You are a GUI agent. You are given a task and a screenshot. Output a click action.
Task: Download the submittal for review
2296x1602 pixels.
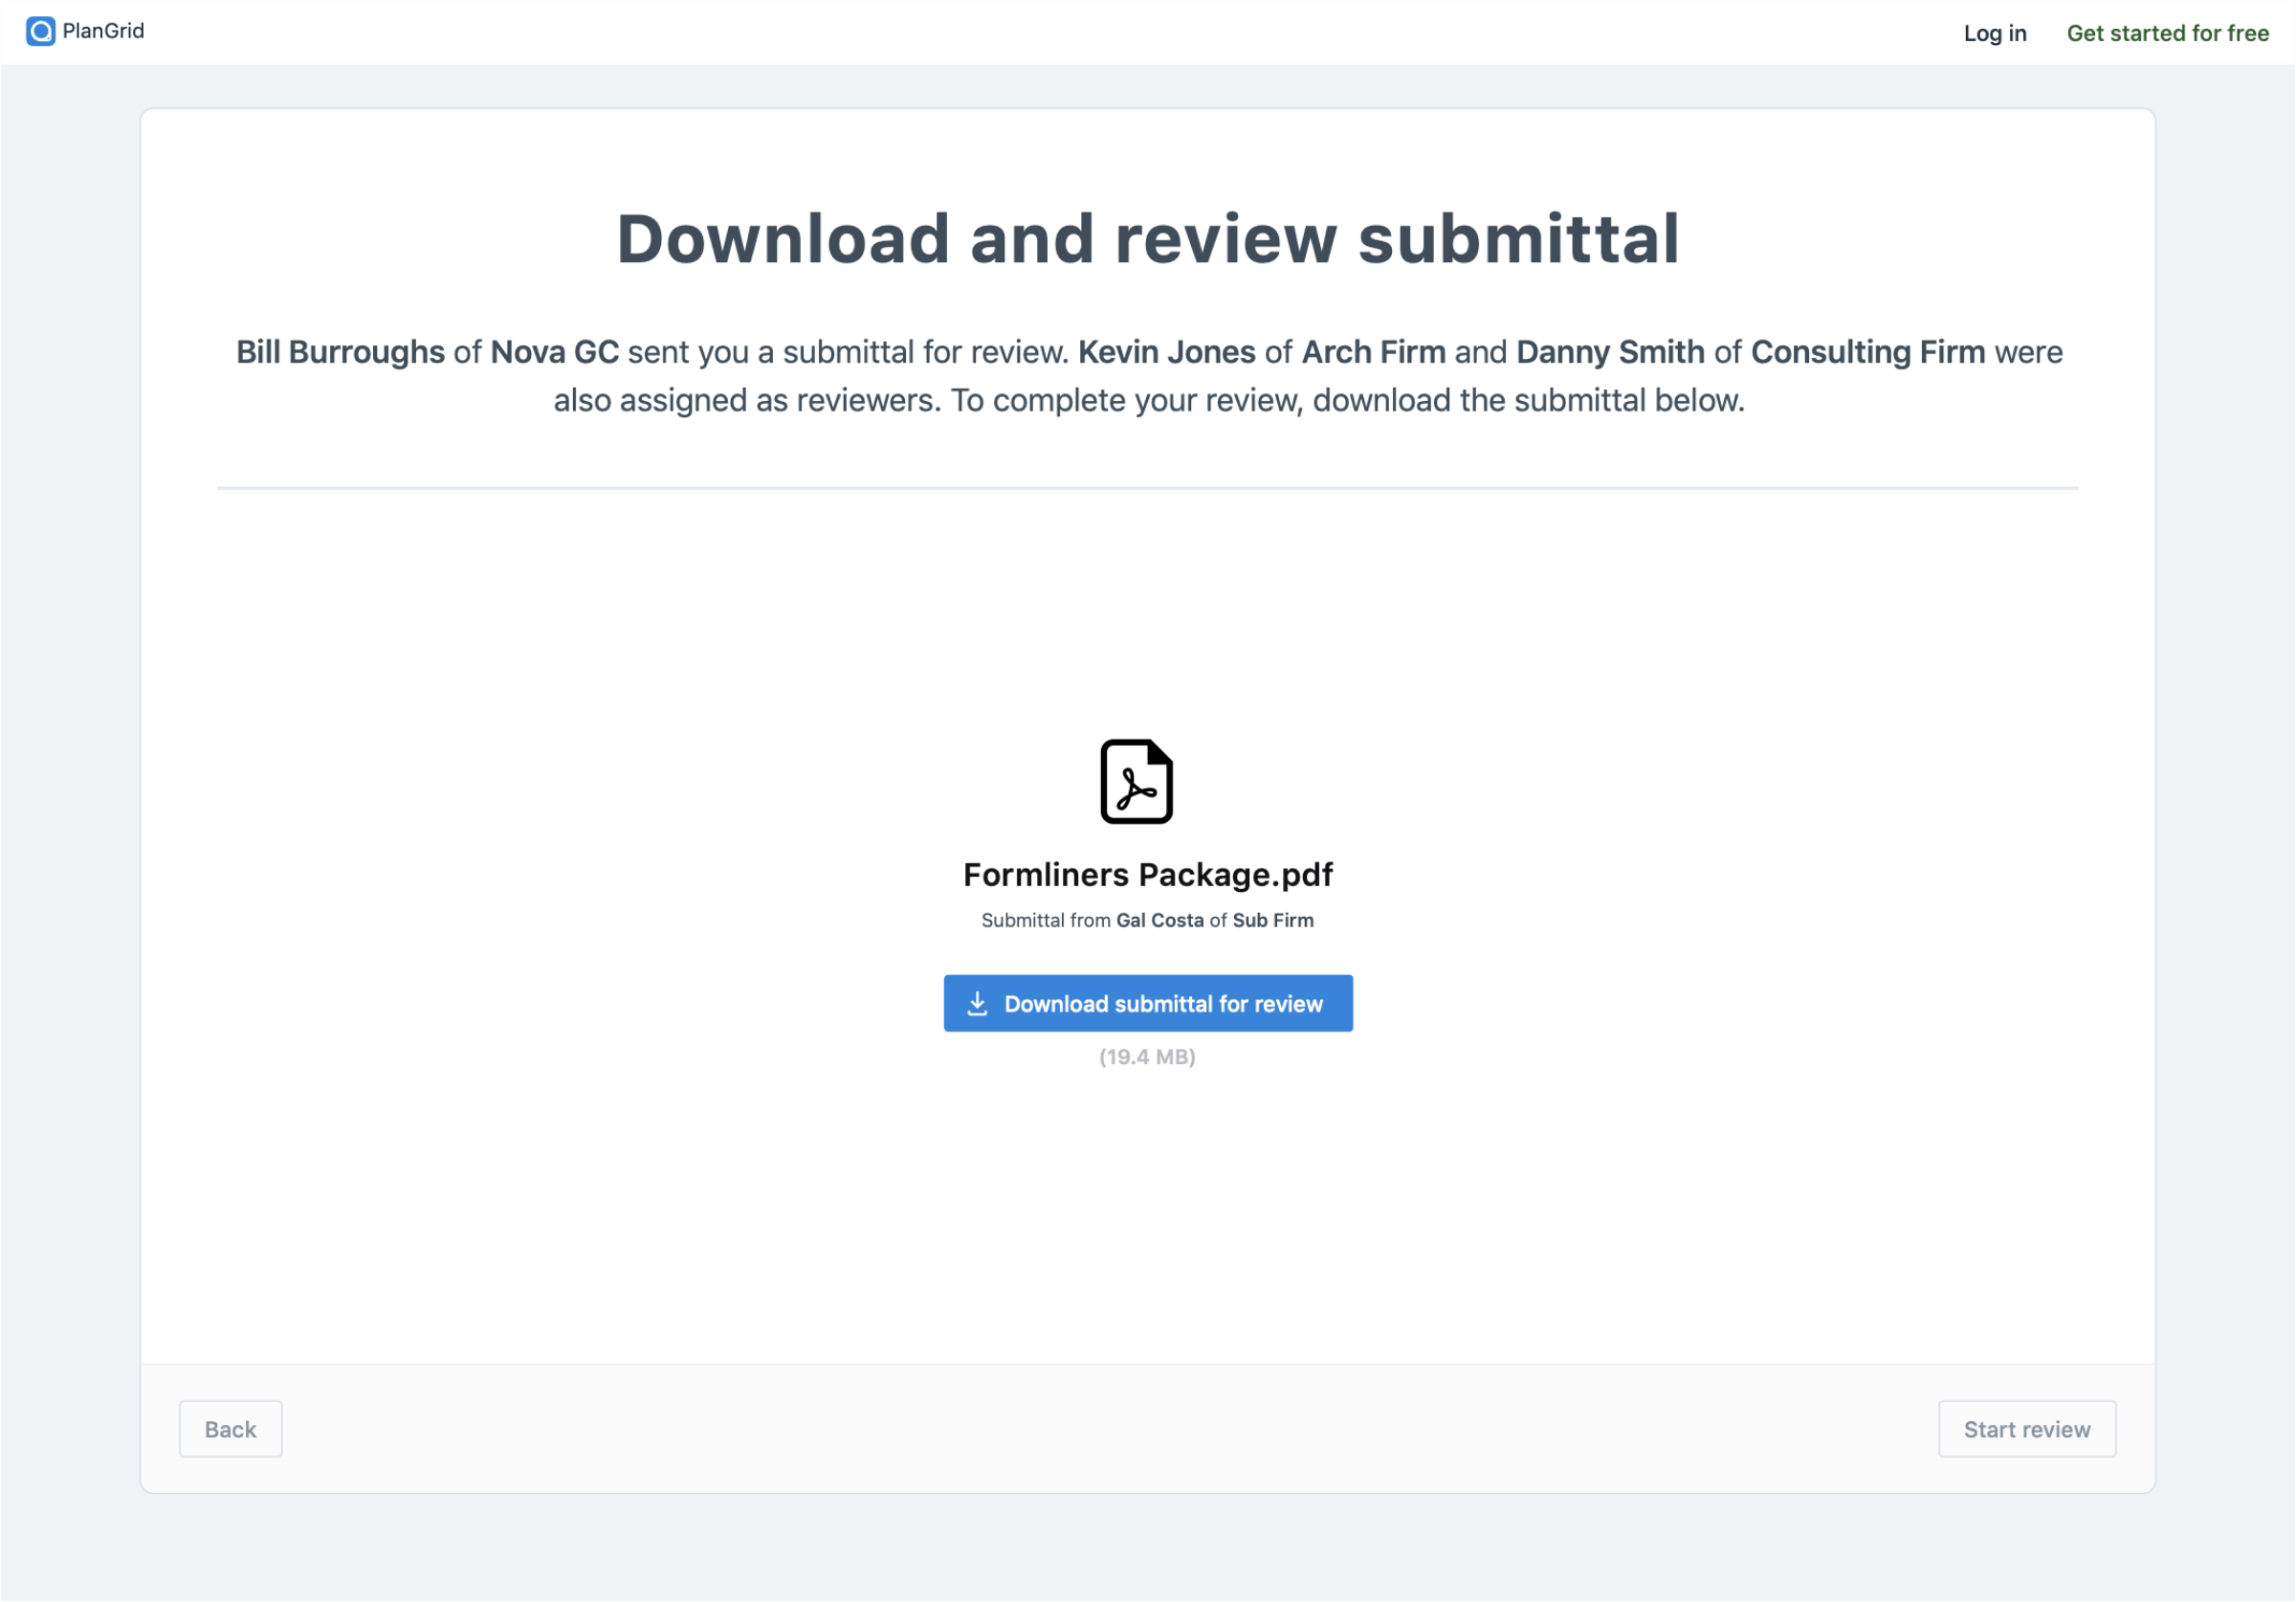[1148, 1003]
